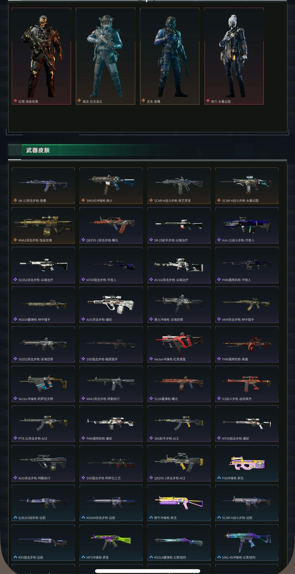Select the 野牛冲锋枪-新生 weapon skin
Image resolution: width=295 pixels, height=574 pixels.
(x=179, y=503)
